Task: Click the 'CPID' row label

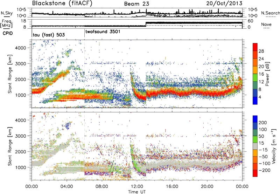Action: (8, 33)
